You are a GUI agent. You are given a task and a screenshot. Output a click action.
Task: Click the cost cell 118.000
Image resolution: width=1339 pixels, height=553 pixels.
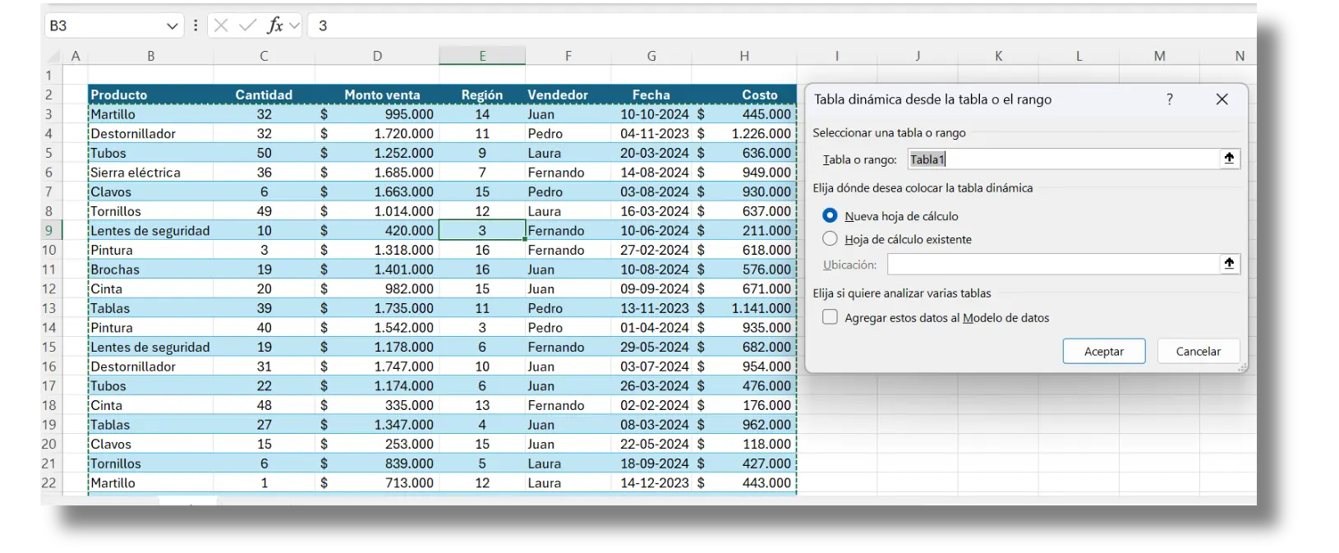pos(744,444)
